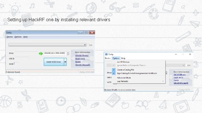Click WinUSB driver version field in left window
Screen dimensions: 202x113
tap(55, 53)
